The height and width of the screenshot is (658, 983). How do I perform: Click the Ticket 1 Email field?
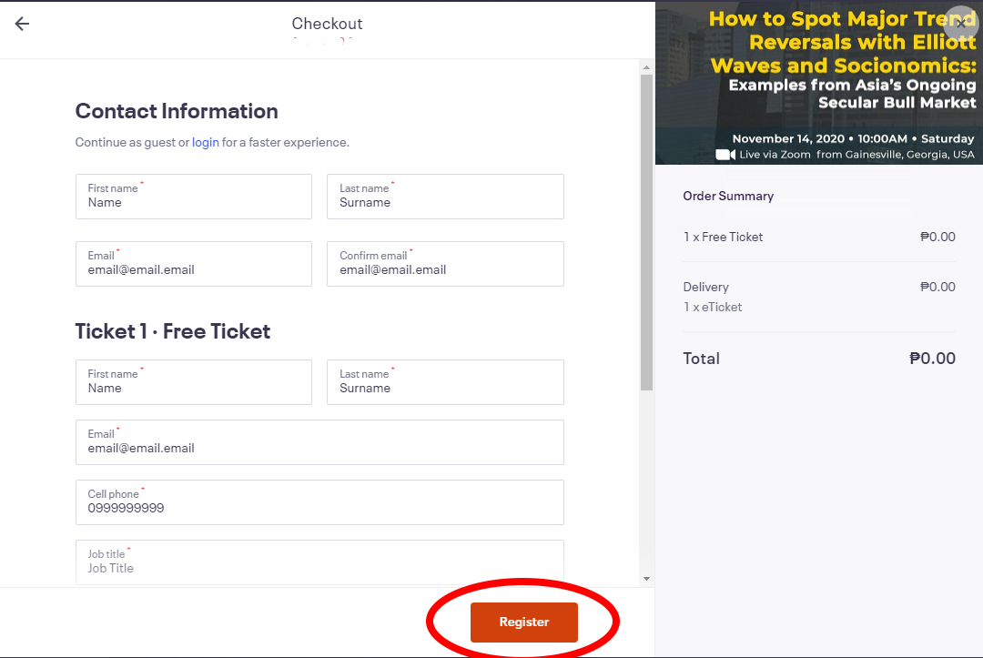319,442
